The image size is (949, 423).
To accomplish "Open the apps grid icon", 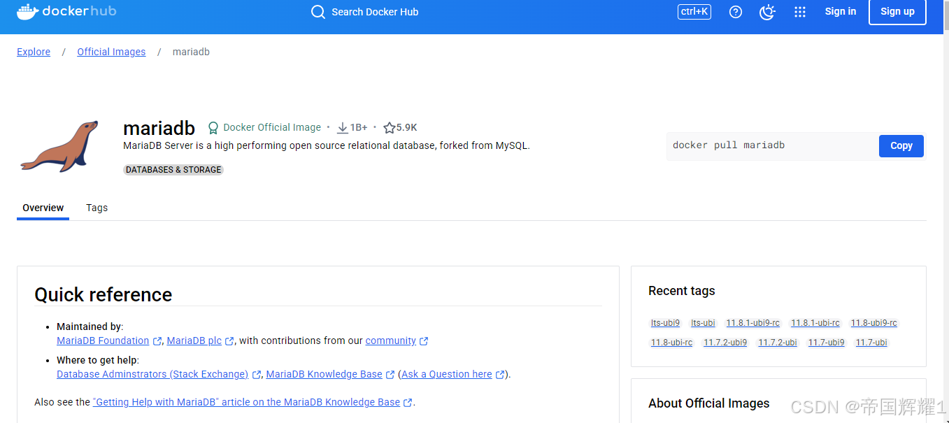I will (x=800, y=12).
